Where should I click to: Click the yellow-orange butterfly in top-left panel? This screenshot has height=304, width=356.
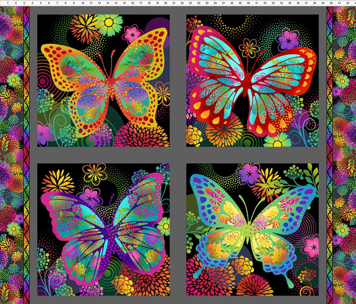point(104,83)
